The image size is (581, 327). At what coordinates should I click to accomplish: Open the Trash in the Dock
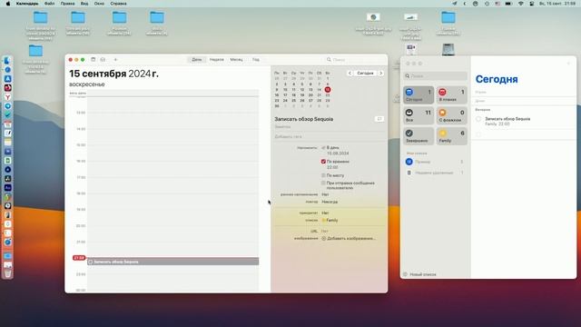[7, 274]
